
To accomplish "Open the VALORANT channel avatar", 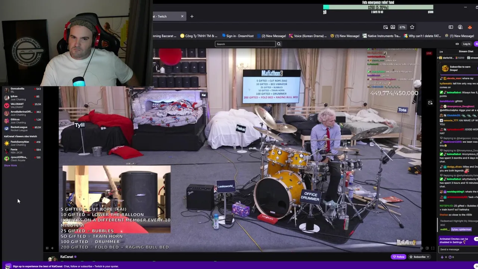I will point(6,105).
